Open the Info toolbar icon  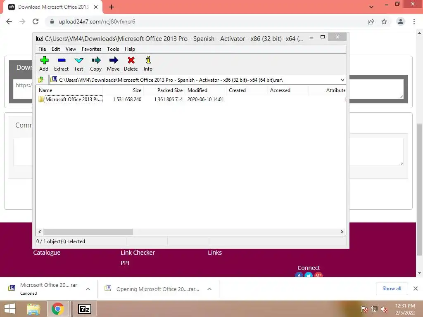click(148, 59)
